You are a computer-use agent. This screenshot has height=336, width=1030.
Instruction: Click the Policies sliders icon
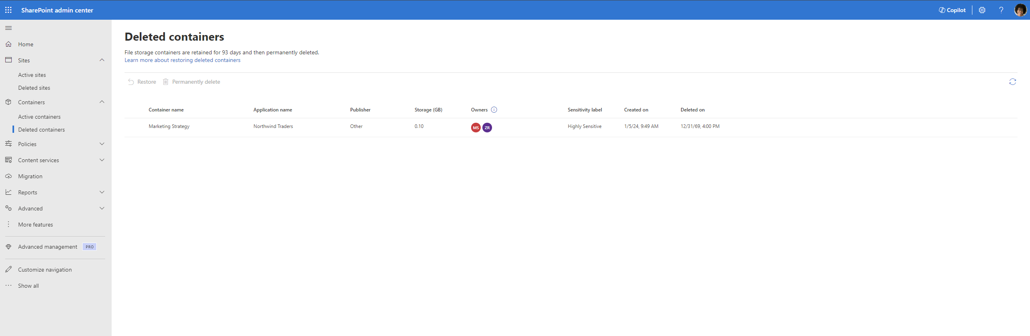click(x=8, y=144)
